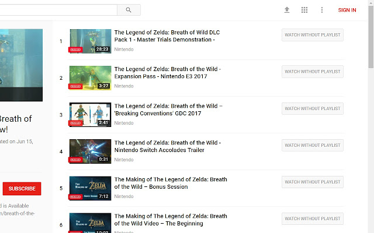
Task: Focus the search input field
Action: pyautogui.click(x=58, y=10)
